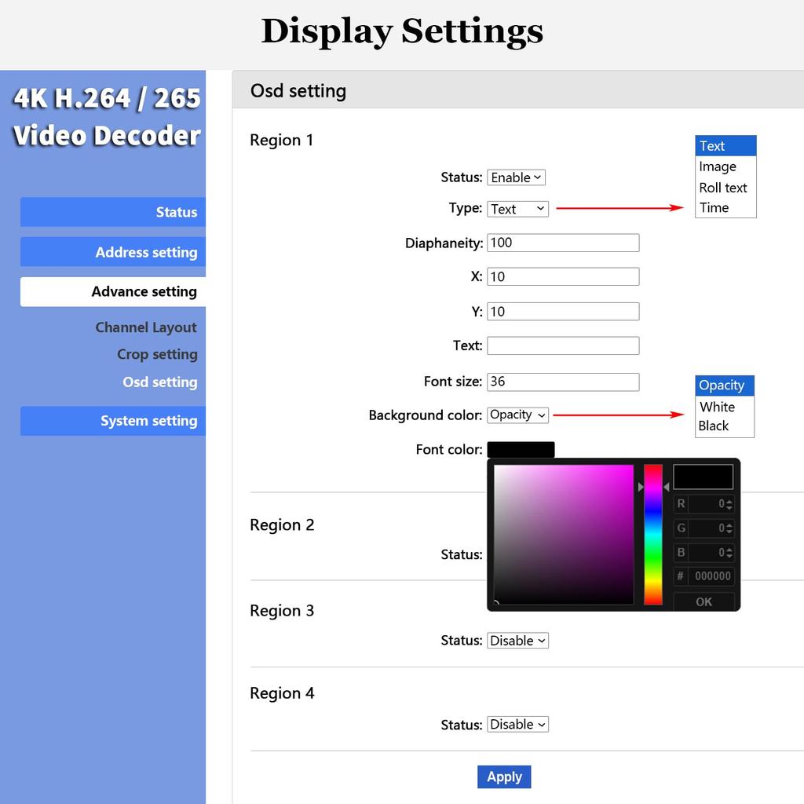
Task: Open the Region 4 Status dropdown
Action: pos(517,724)
